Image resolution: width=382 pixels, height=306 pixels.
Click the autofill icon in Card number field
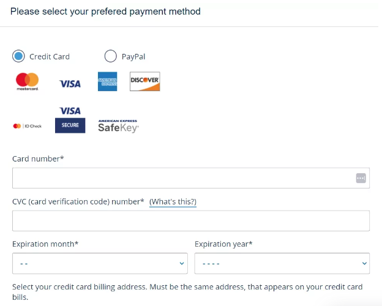tap(361, 178)
